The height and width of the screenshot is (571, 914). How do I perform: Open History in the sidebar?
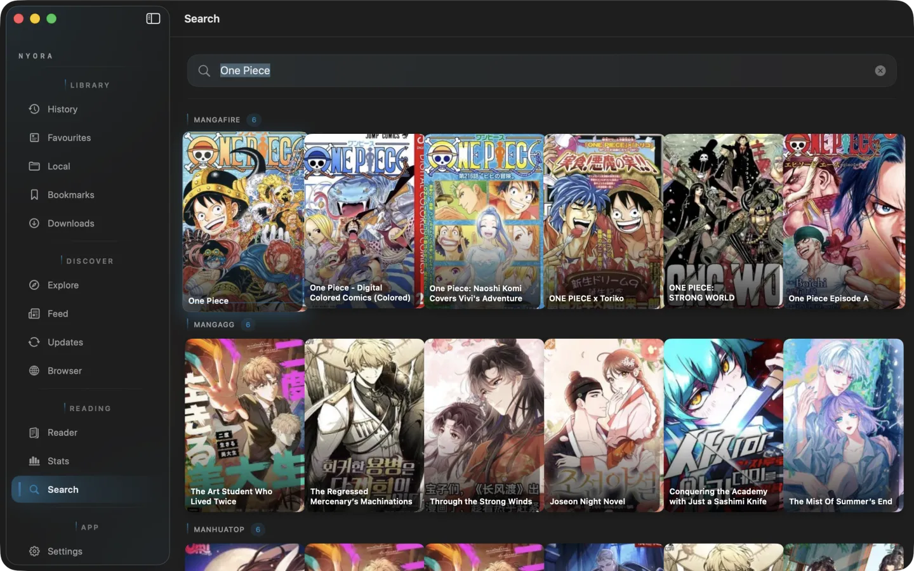[86, 109]
